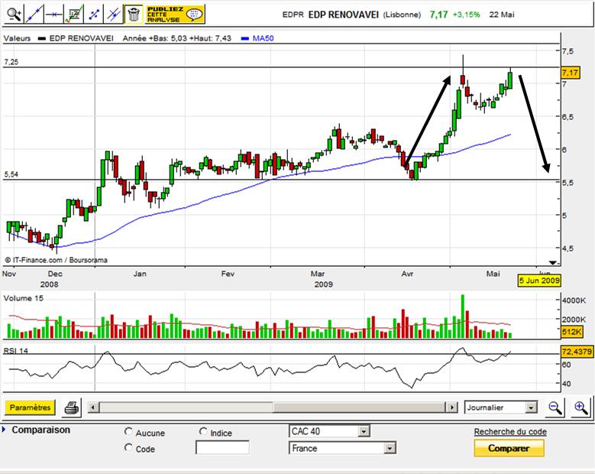Image resolution: width=595 pixels, height=474 pixels.
Task: Click the code input field
Action: 222,447
